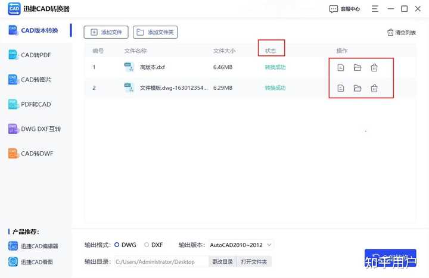The height and width of the screenshot is (278, 429).
Task: Select file name 高版本.dxf
Action: pos(153,67)
